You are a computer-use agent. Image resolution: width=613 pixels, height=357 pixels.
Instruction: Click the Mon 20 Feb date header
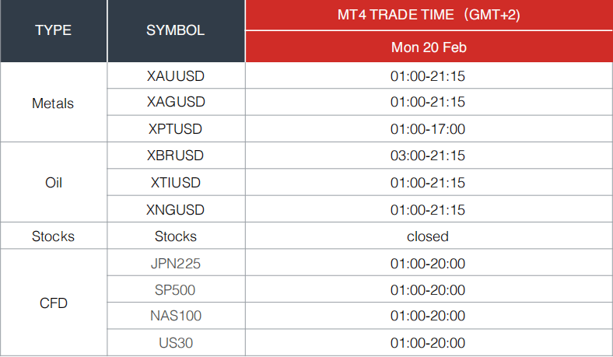[429, 47]
